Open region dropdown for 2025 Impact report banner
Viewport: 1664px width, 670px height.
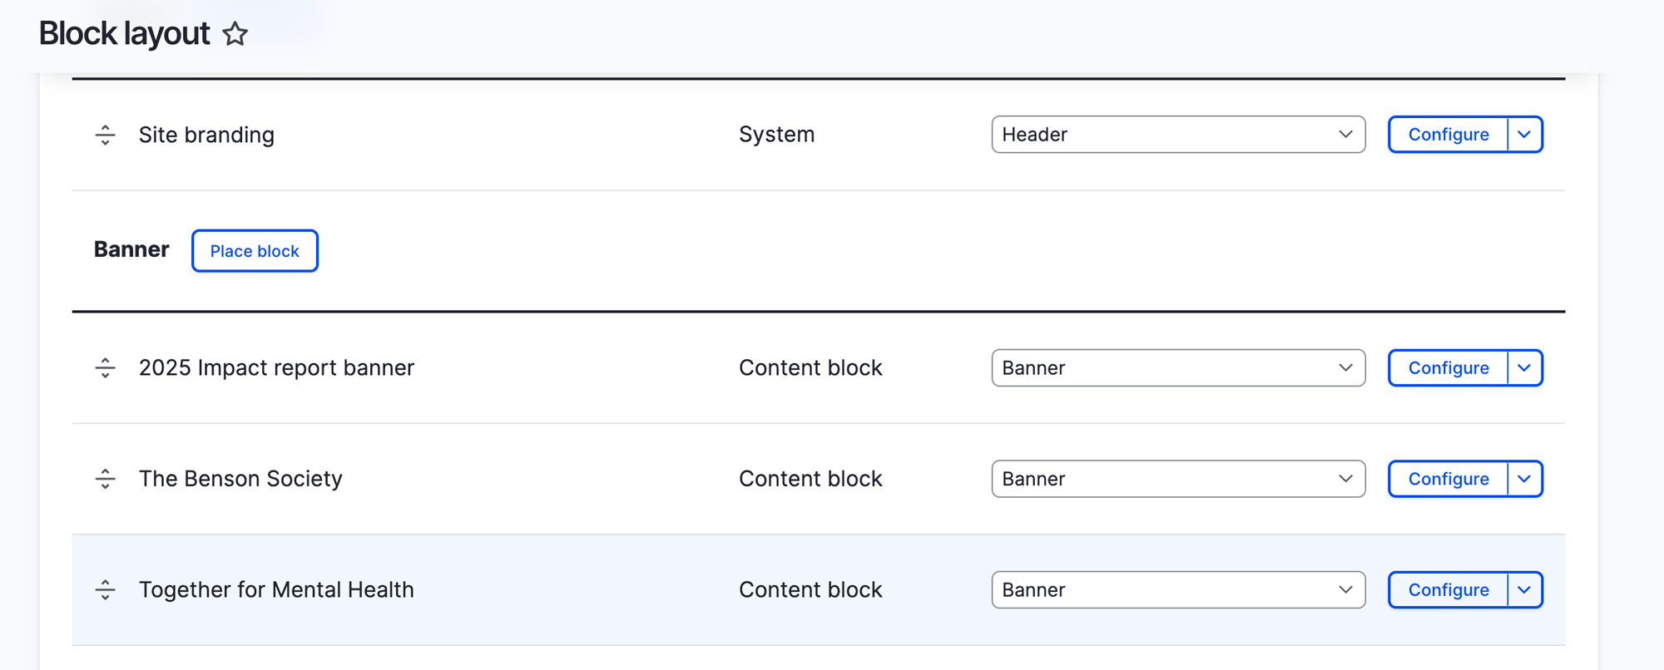click(1177, 367)
